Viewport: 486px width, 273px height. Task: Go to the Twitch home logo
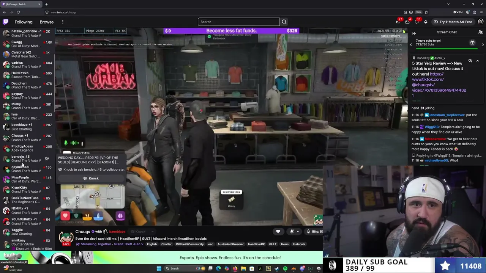5,22
